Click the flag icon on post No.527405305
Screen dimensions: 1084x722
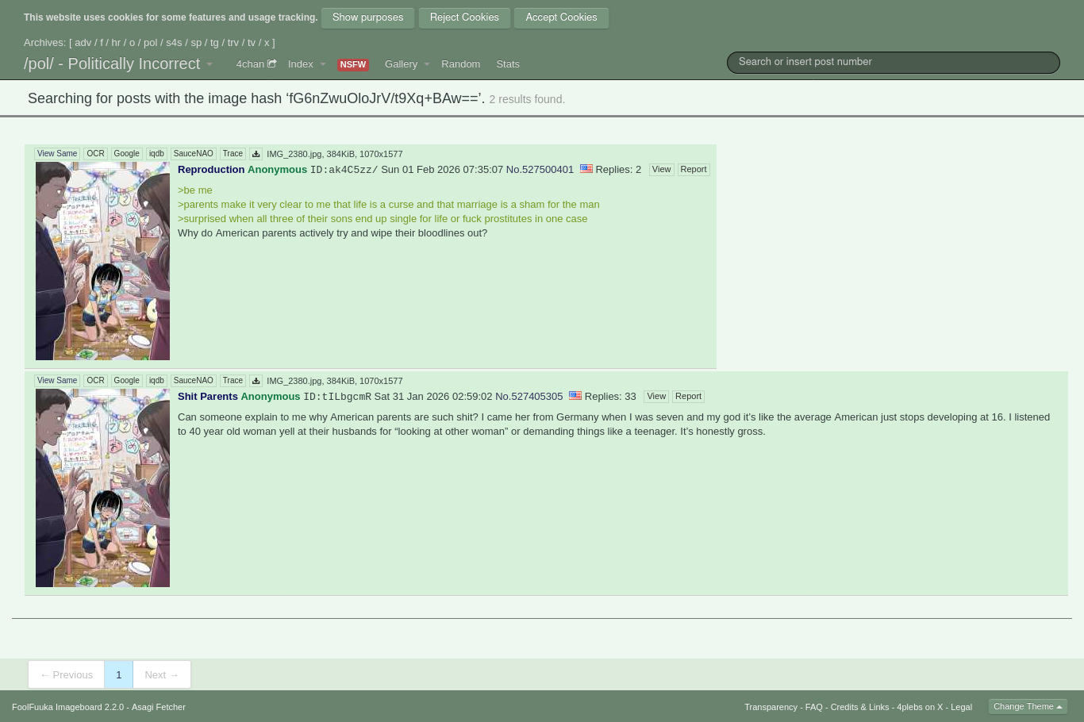(575, 395)
